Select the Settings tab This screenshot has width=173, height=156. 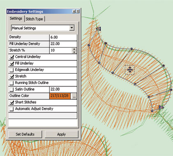[x=16, y=18]
